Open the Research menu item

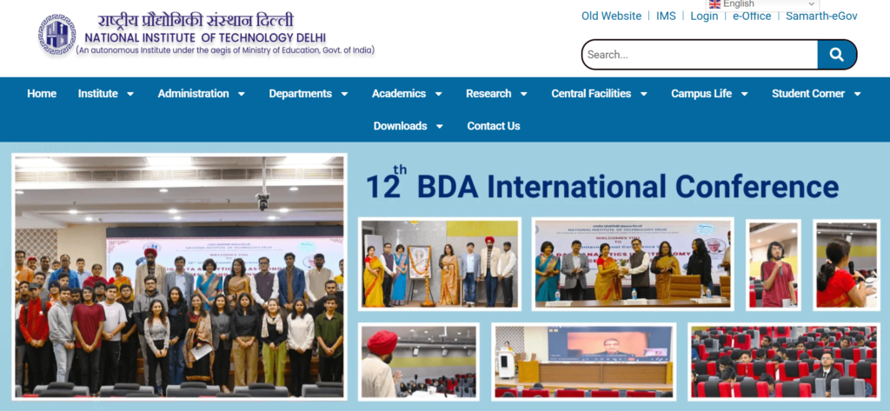[x=488, y=94]
